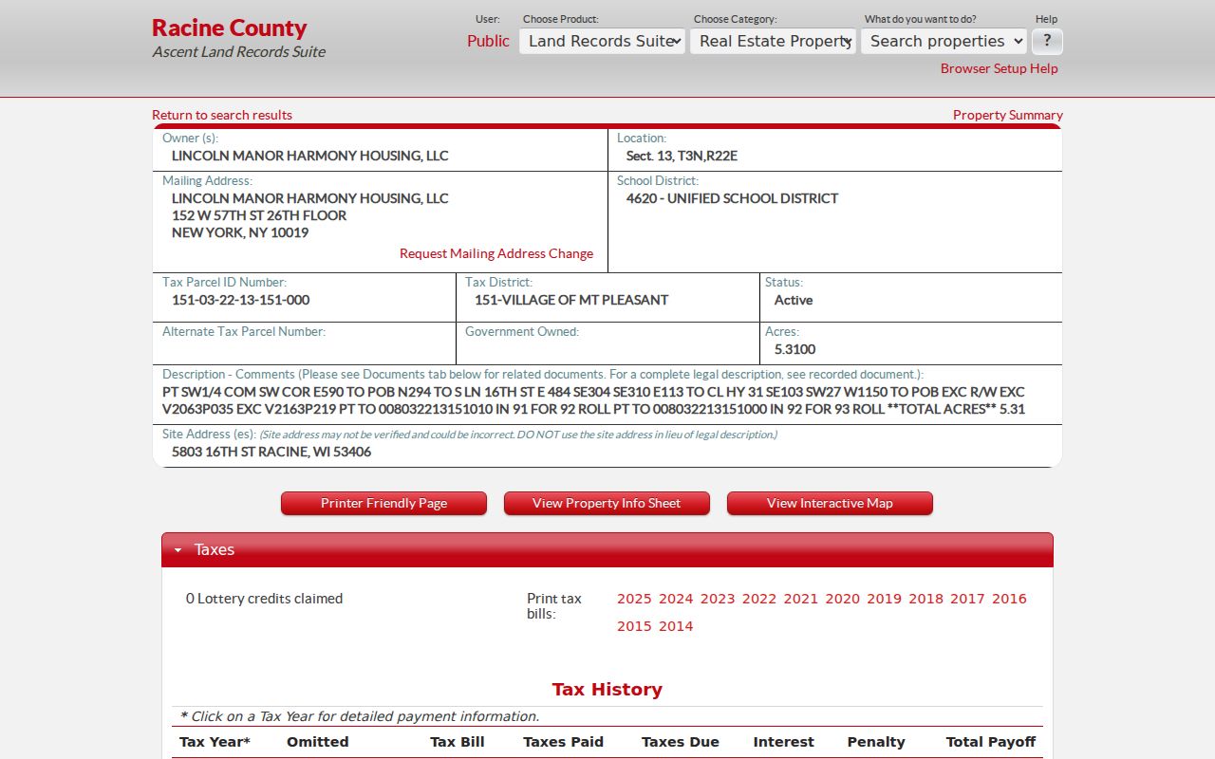Select the acres value 5.3100

(x=795, y=349)
